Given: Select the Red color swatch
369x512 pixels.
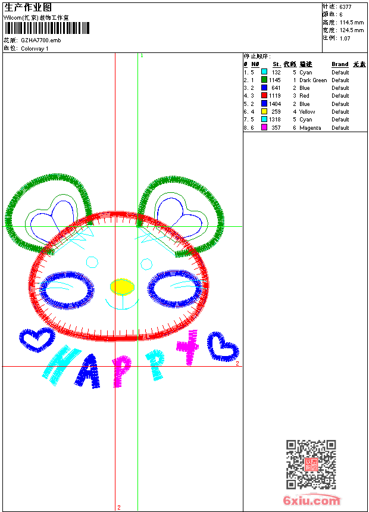Looking at the screenshot, I should [x=264, y=95].
